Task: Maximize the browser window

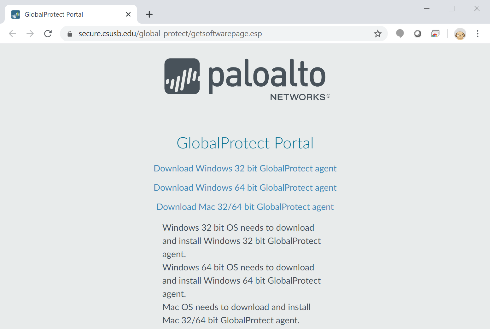Action: [452, 9]
